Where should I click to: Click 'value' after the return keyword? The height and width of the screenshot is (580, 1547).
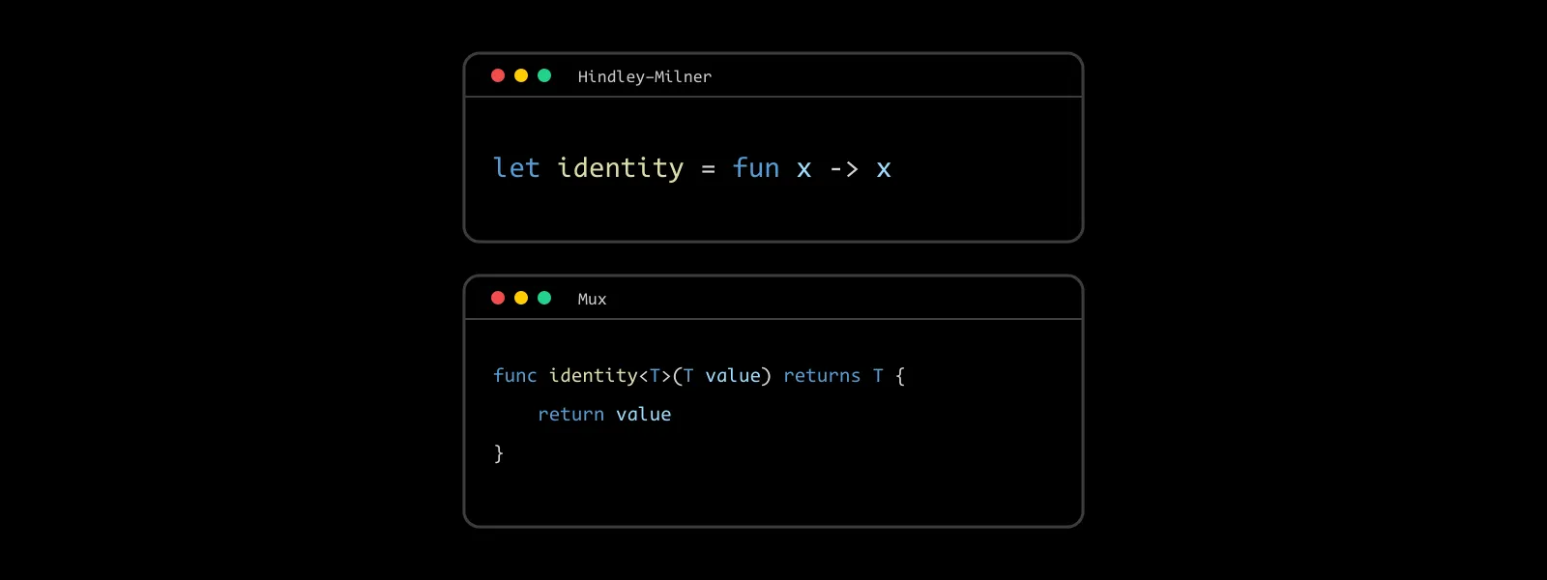point(644,415)
